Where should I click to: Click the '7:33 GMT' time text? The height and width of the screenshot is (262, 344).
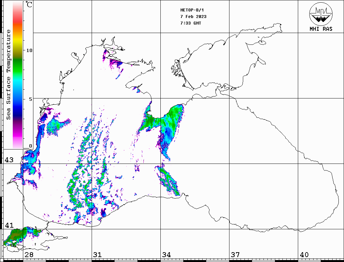[x=190, y=23]
